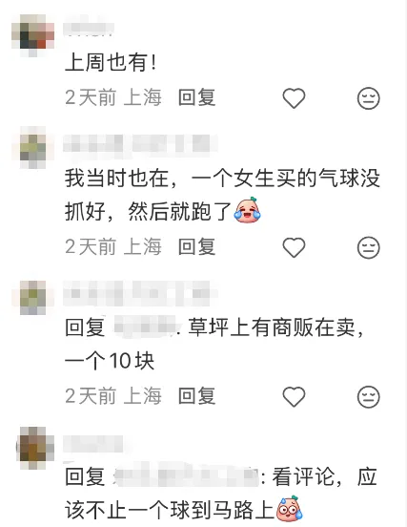Select the comment text "该不止一个球到马路上"
The width and height of the screenshot is (407, 527).
170,510
